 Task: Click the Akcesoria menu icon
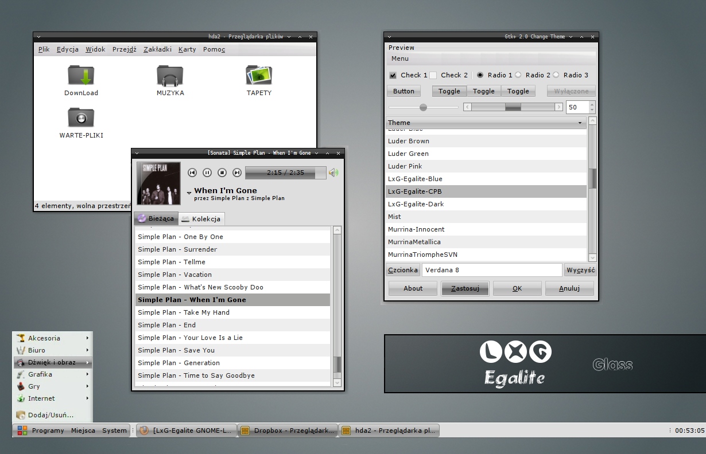pos(21,338)
